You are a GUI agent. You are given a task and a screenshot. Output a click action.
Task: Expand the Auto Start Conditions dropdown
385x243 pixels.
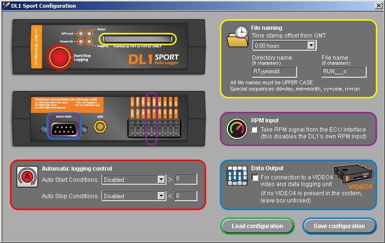pos(161,180)
